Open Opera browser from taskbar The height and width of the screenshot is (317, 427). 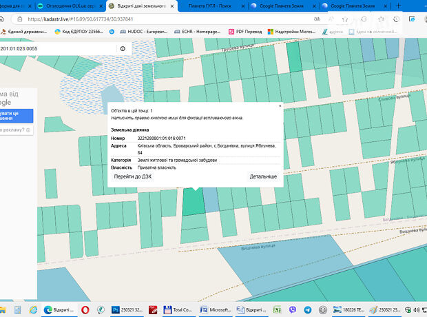(86, 310)
